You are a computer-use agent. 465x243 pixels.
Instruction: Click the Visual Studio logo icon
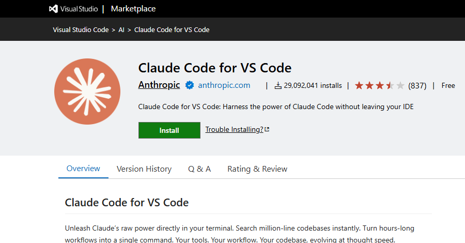pos(53,9)
